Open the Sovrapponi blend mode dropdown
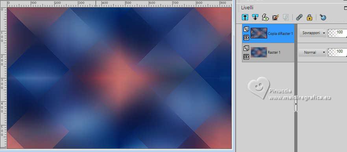This screenshot has height=152, width=347. tap(313, 33)
